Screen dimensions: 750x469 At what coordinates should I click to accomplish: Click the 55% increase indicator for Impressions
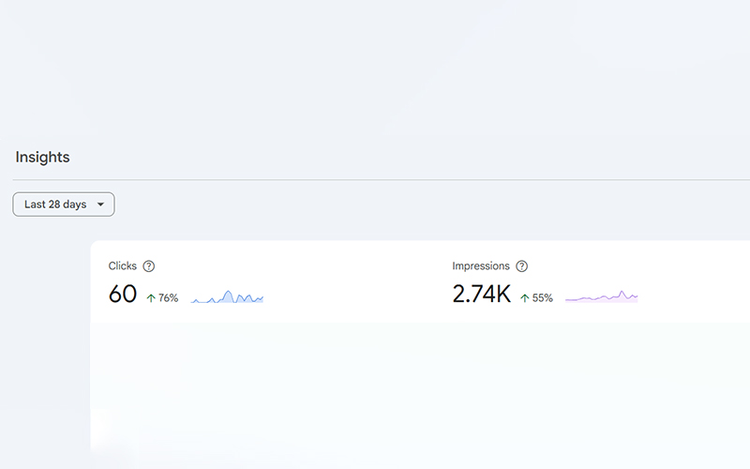[x=536, y=298]
